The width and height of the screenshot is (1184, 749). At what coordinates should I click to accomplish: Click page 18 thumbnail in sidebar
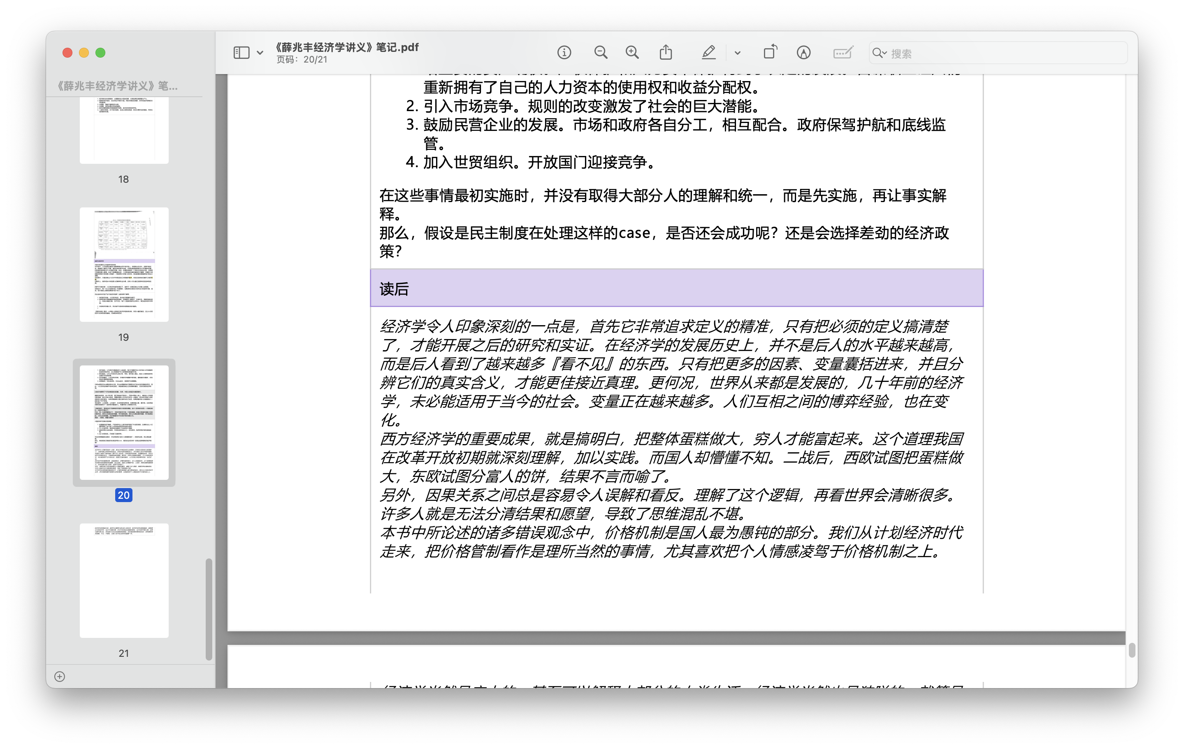click(x=124, y=130)
